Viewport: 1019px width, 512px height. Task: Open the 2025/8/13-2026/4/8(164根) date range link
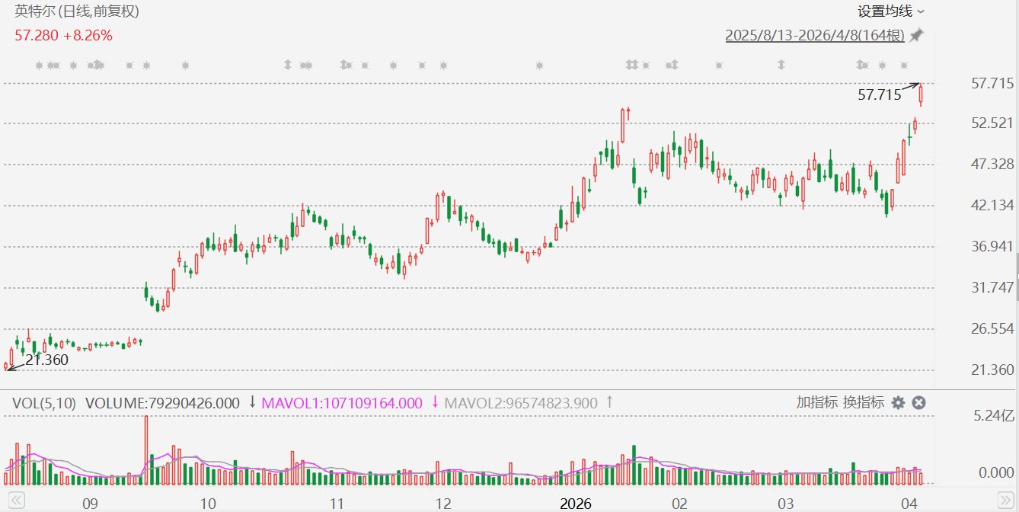(x=815, y=35)
